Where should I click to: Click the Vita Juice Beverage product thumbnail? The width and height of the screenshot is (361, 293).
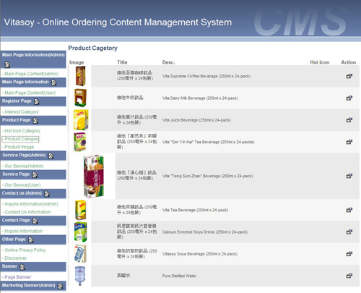pyautogui.click(x=81, y=120)
